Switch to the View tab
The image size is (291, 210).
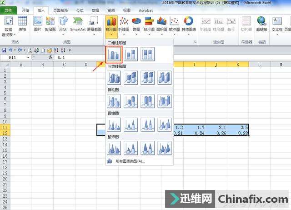click(x=127, y=10)
